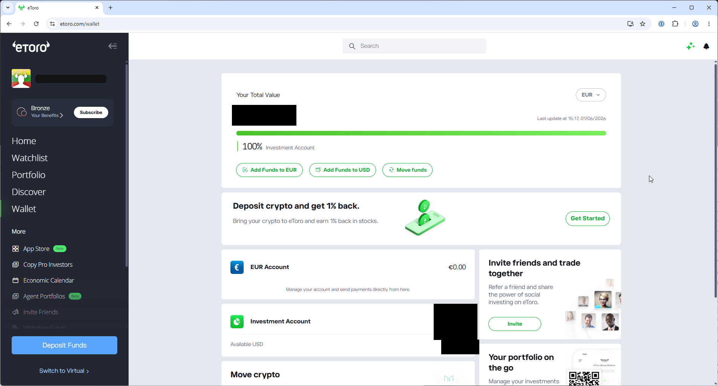Open a new browser tab
The height and width of the screenshot is (386, 718).
point(110,8)
